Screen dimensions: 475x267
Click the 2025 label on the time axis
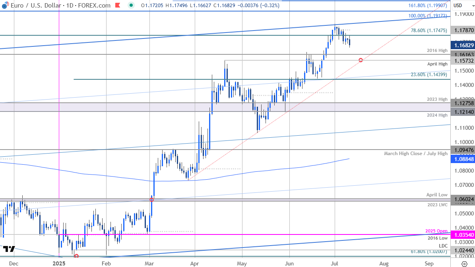pos(59,263)
